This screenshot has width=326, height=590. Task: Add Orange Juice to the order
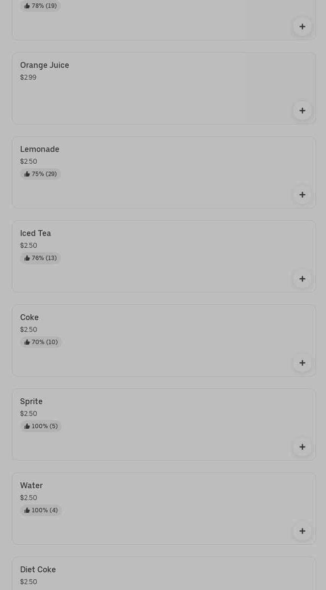coord(302,111)
